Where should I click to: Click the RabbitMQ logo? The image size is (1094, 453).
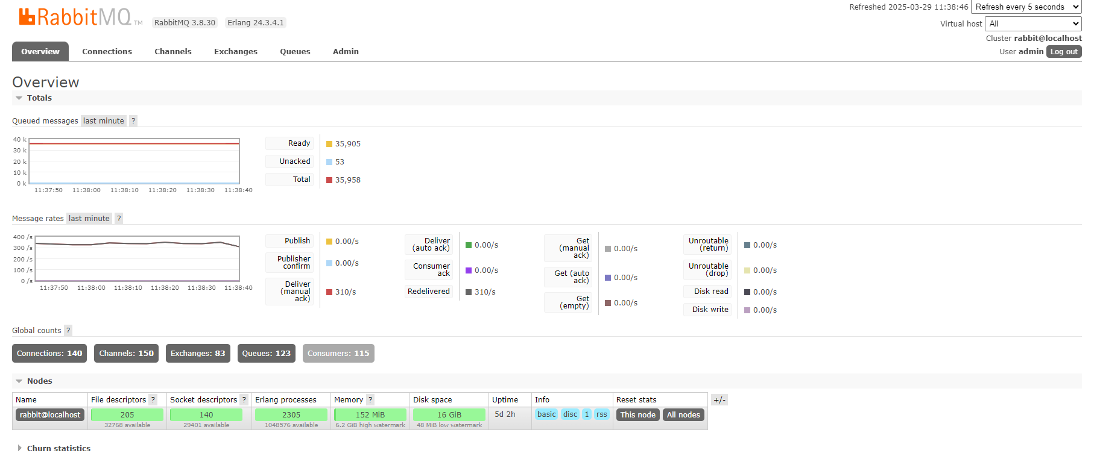tap(81, 17)
